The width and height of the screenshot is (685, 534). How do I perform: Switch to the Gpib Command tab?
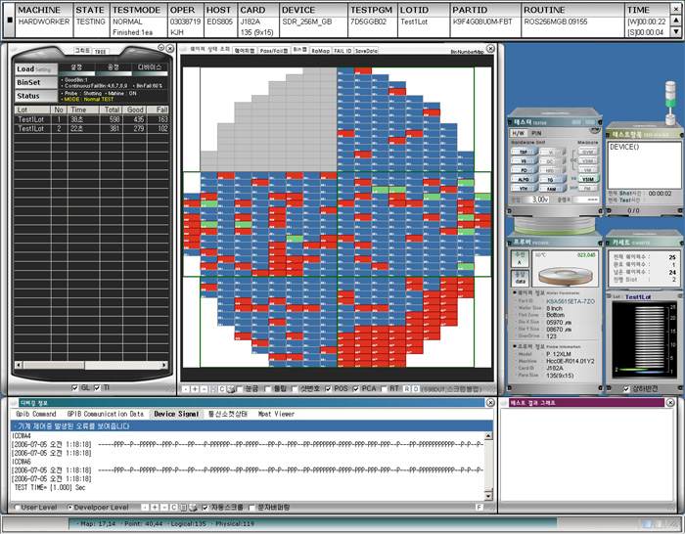coord(36,414)
